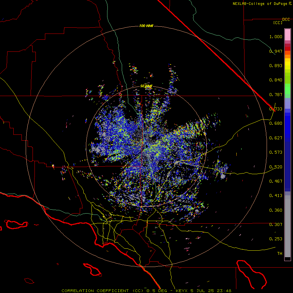Click the 5 JUL 25 23:48 timestamp
Screen dimensions: 293x293
point(211,291)
